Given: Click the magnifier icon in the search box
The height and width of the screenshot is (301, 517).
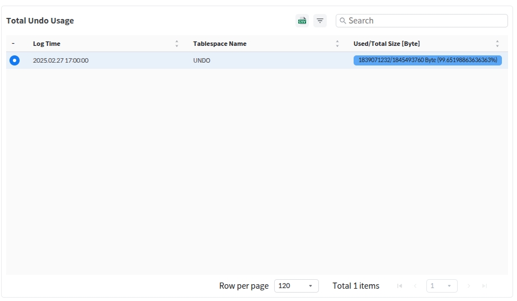Looking at the screenshot, I should [x=343, y=21].
